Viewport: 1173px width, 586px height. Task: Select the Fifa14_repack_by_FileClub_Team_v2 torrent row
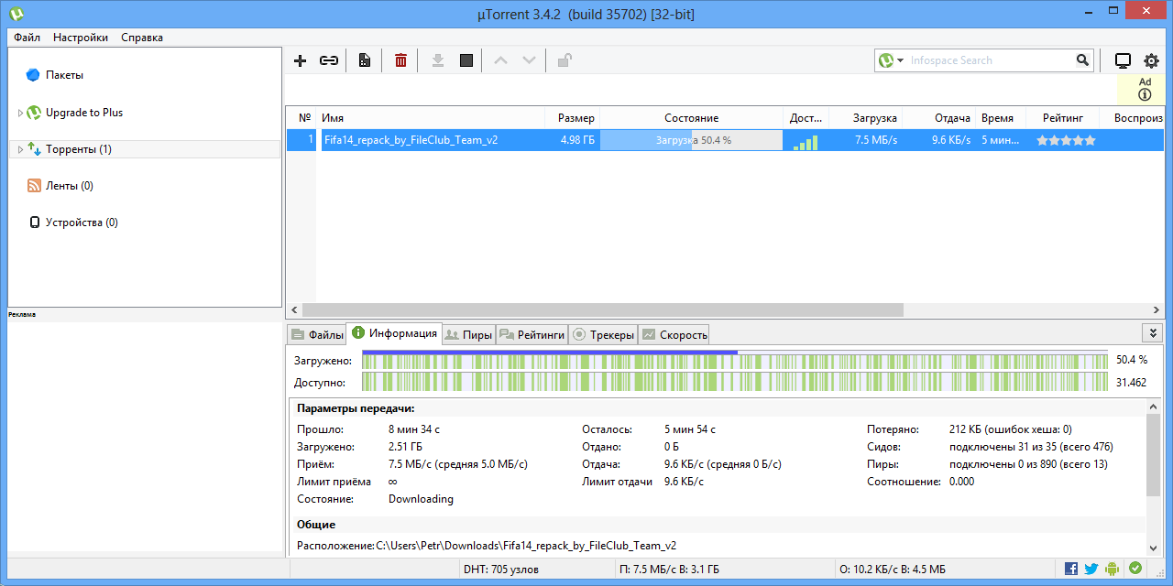411,140
